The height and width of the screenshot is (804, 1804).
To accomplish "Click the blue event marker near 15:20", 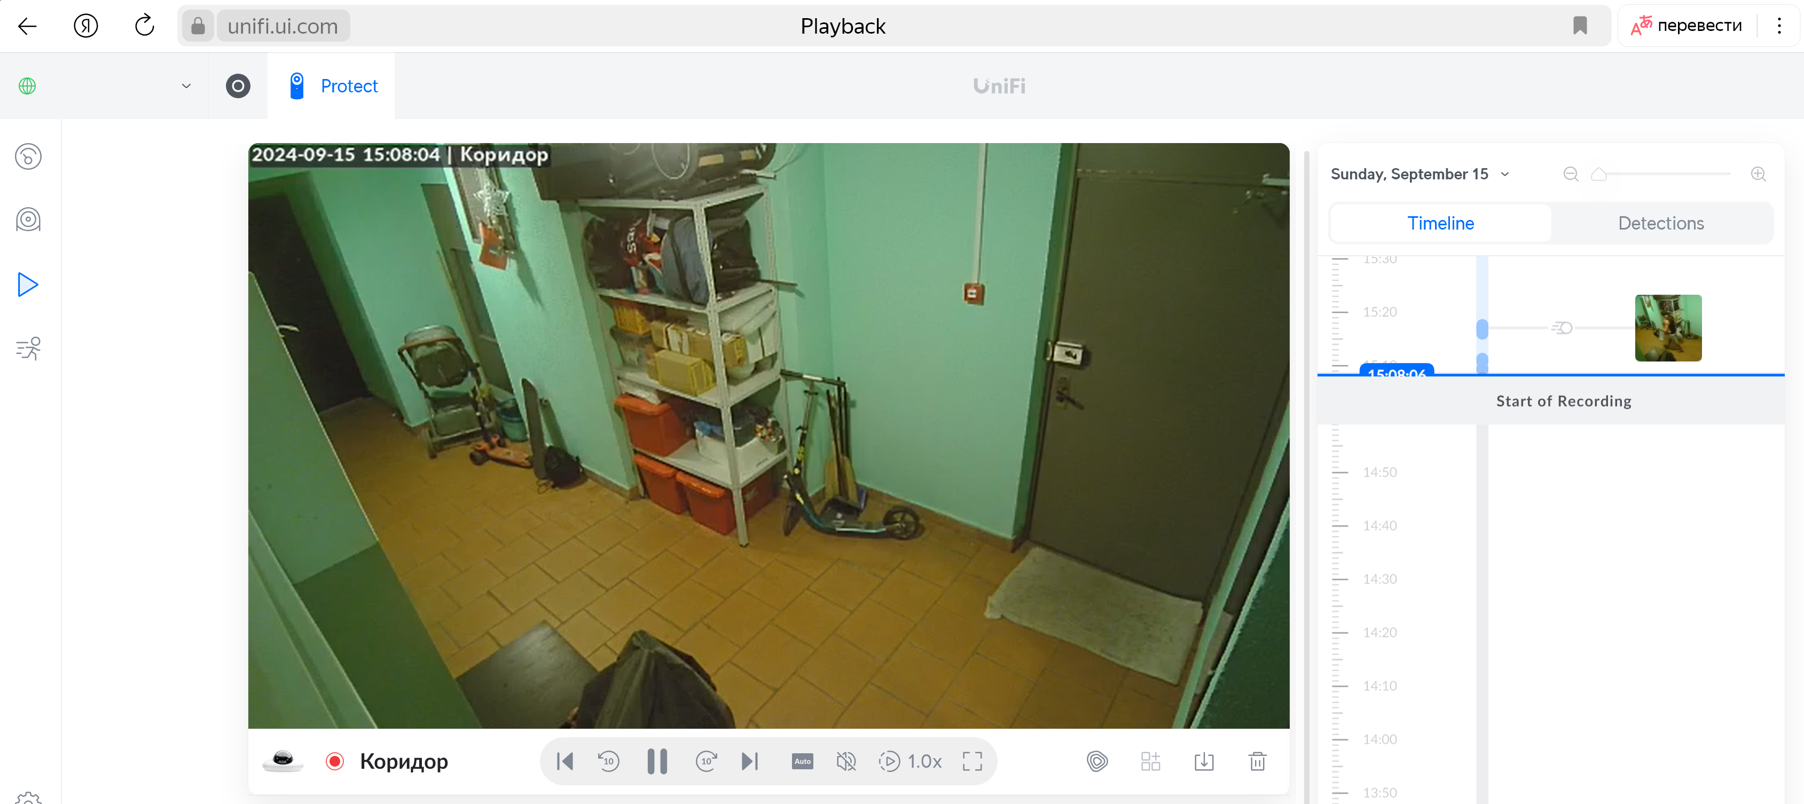I will (x=1482, y=328).
